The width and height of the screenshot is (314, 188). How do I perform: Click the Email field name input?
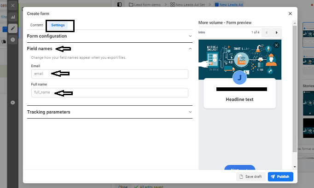point(110,74)
